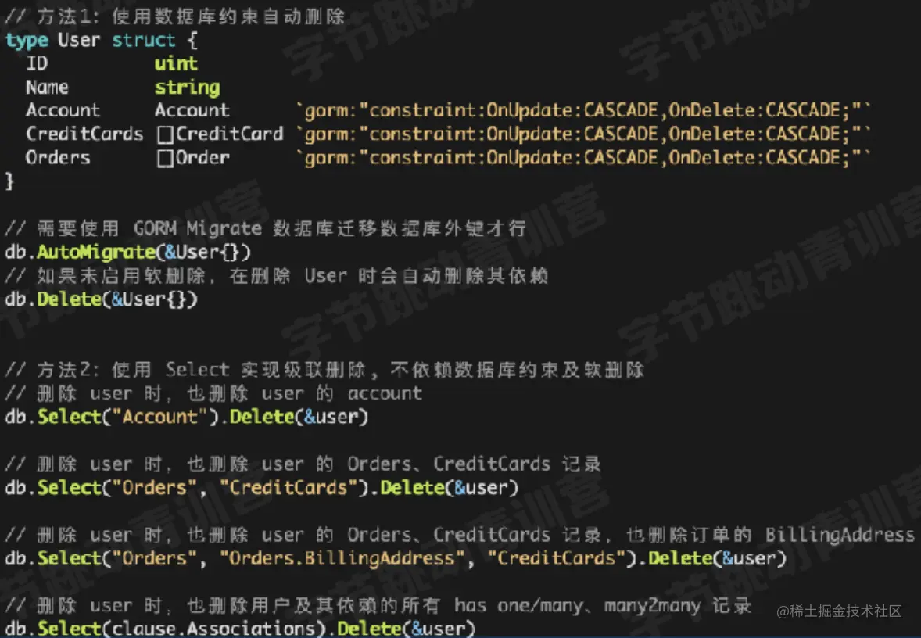Click the 稀土掘金技术社区 watermark text
Screen dimensions: 921x638
coord(840,611)
